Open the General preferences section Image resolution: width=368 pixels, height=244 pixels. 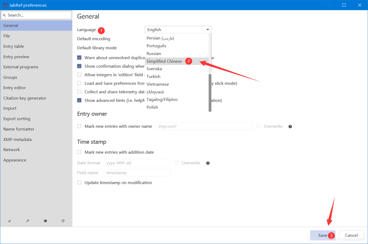click(36, 26)
